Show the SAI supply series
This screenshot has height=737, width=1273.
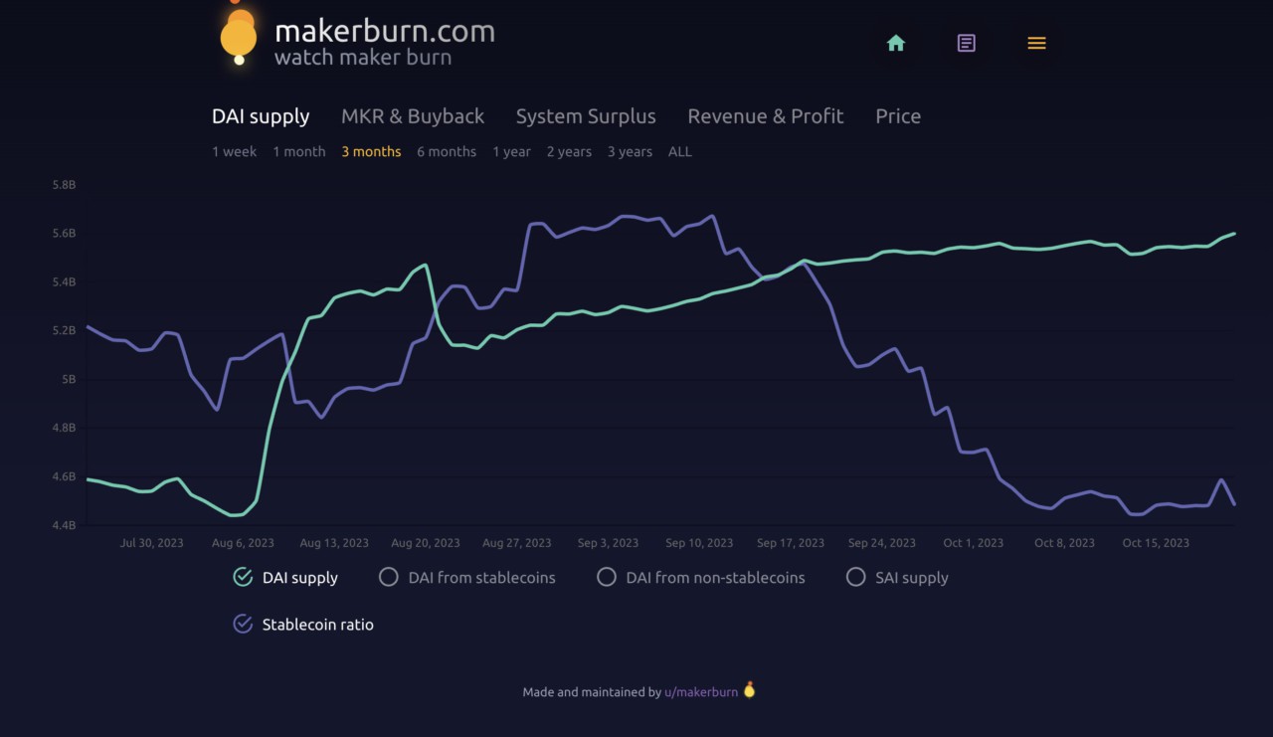tap(855, 577)
